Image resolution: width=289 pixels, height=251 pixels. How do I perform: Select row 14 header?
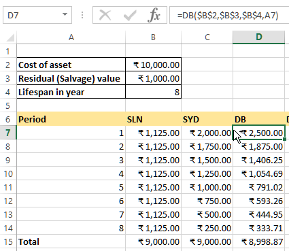tap(8, 228)
